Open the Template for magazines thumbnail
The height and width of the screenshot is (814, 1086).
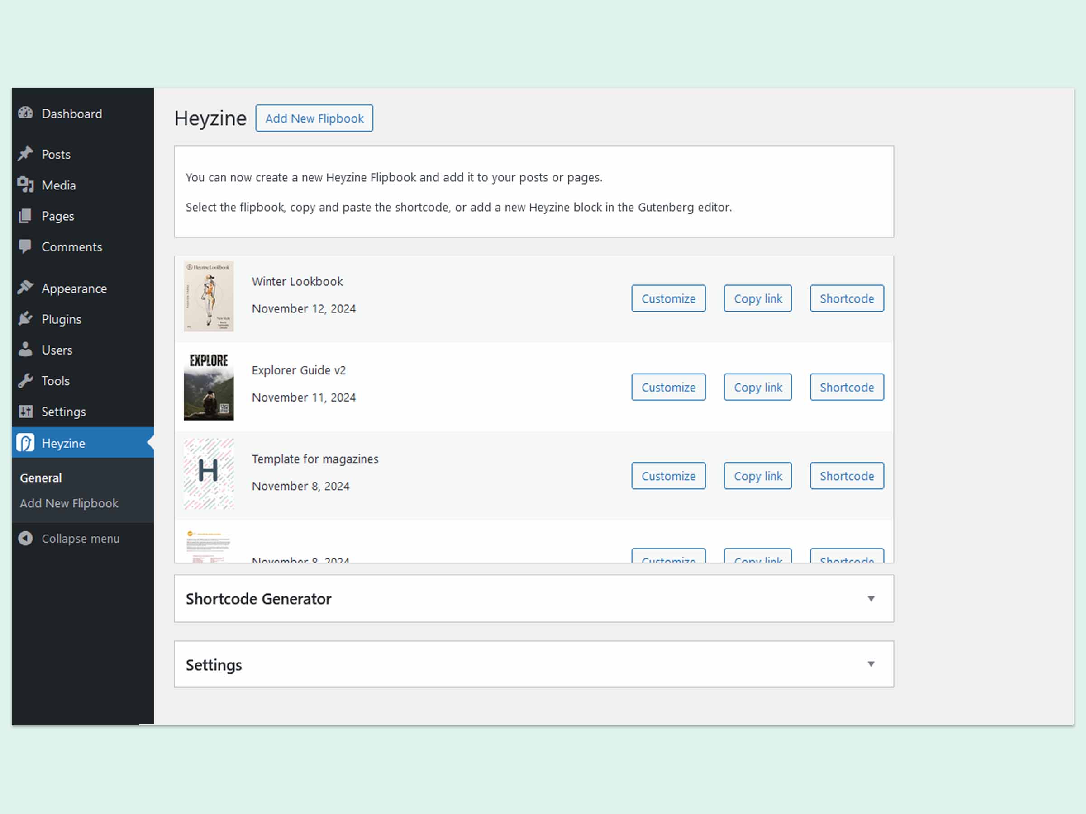209,474
